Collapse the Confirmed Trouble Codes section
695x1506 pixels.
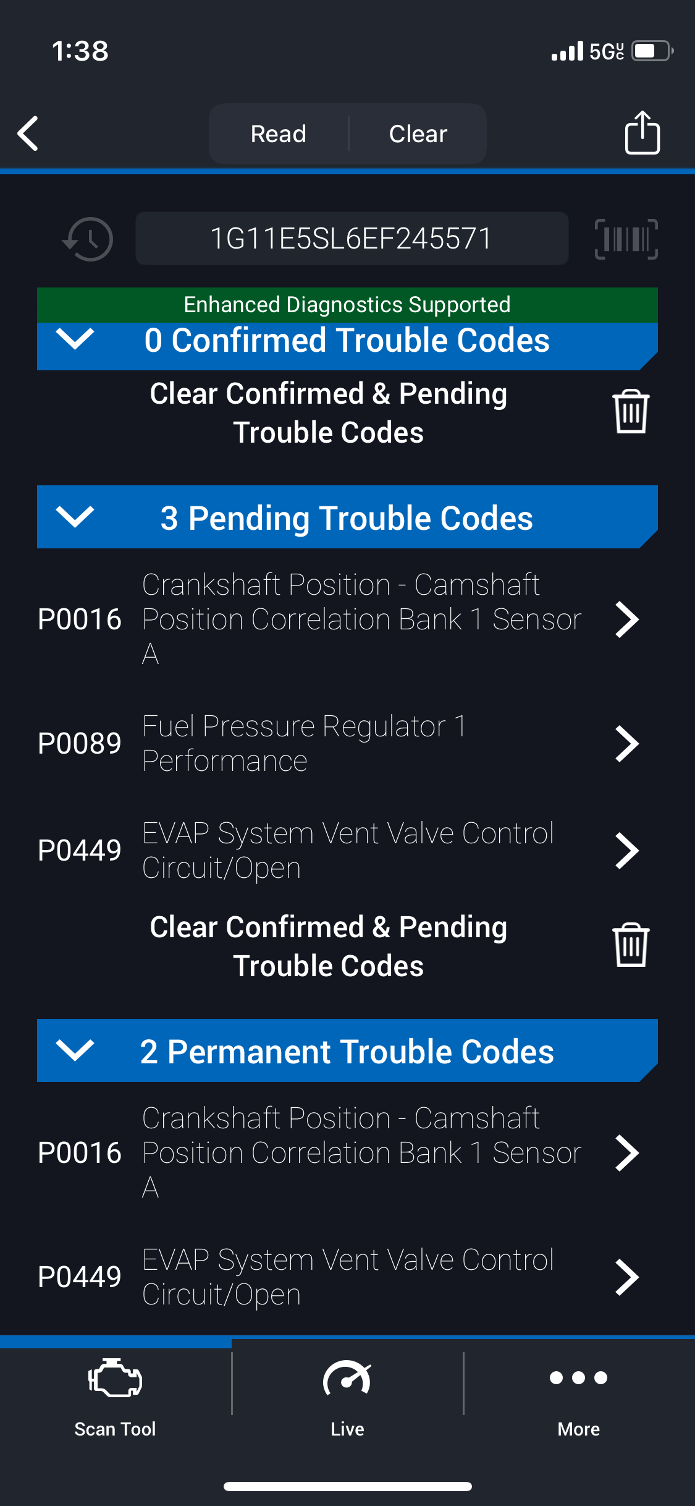click(75, 339)
